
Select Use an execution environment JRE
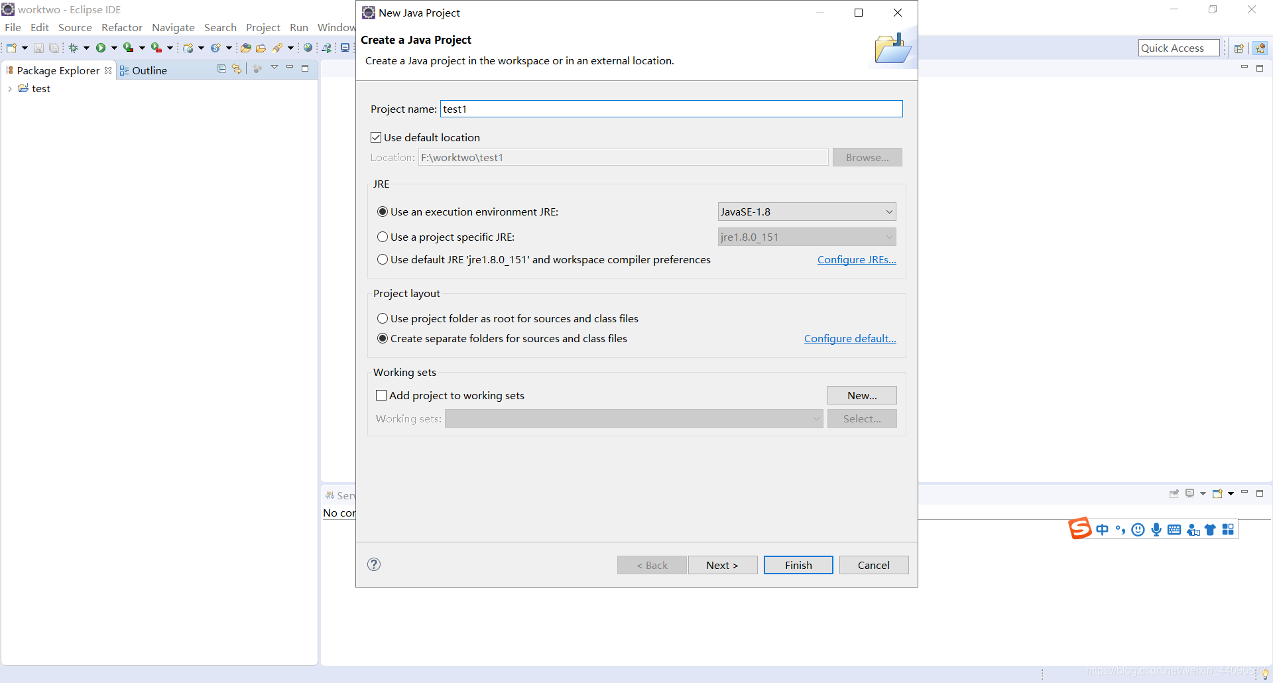(x=383, y=212)
